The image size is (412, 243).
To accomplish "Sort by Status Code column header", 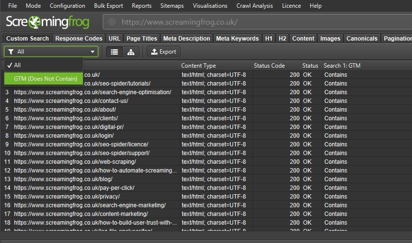I will (x=270, y=66).
